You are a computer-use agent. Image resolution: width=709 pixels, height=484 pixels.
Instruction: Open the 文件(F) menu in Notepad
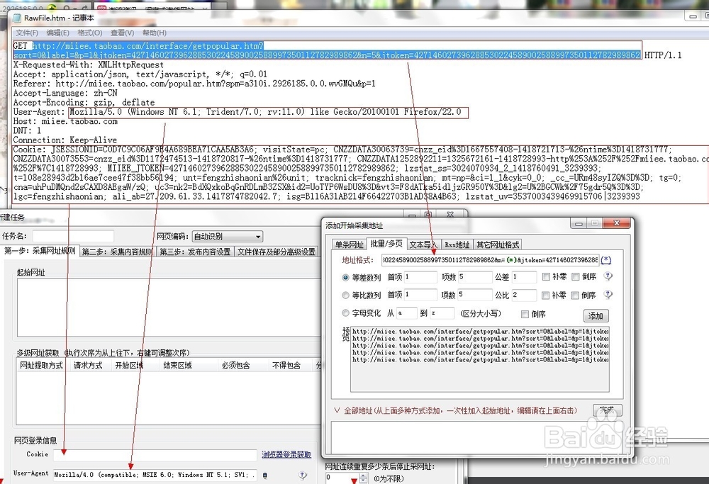(x=27, y=33)
